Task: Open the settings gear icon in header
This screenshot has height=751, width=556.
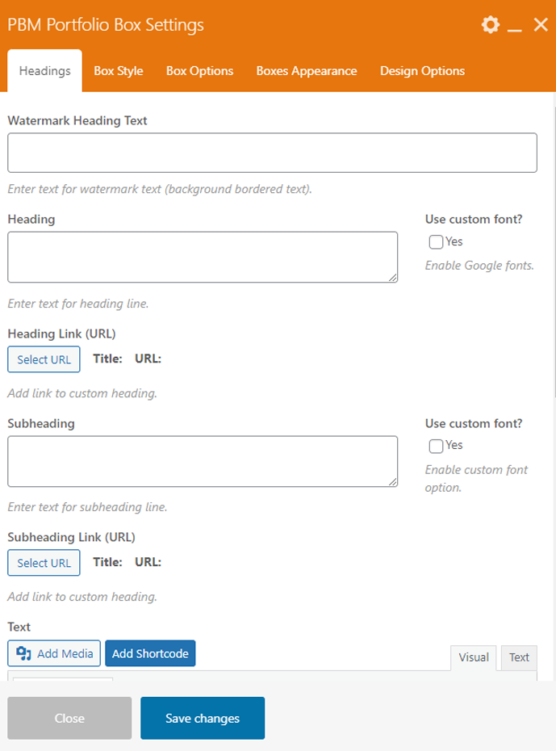Action: coord(491,25)
